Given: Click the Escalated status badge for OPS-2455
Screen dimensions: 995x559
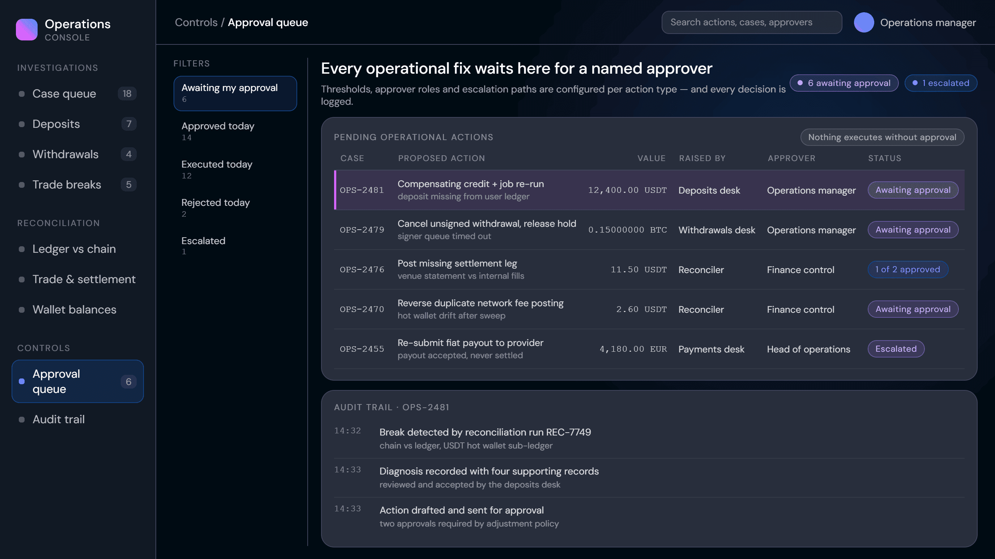Looking at the screenshot, I should 896,349.
